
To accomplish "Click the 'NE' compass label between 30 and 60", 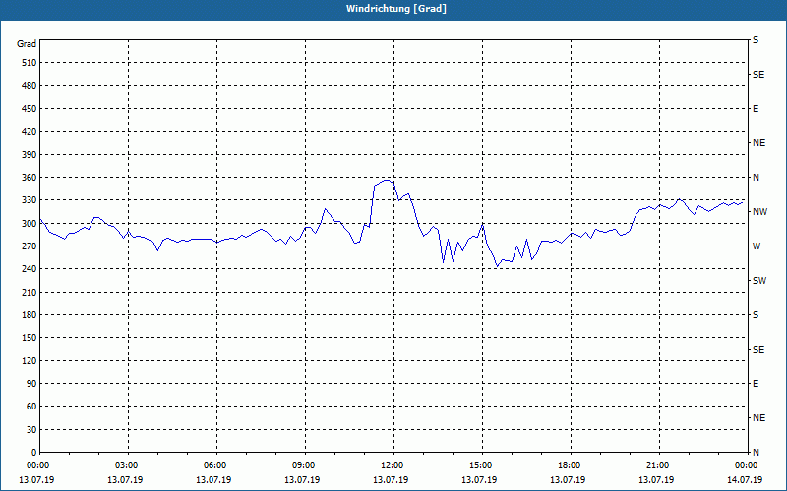I will (758, 418).
